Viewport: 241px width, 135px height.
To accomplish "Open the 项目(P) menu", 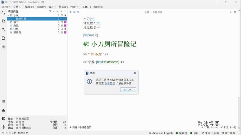I will (6, 7).
